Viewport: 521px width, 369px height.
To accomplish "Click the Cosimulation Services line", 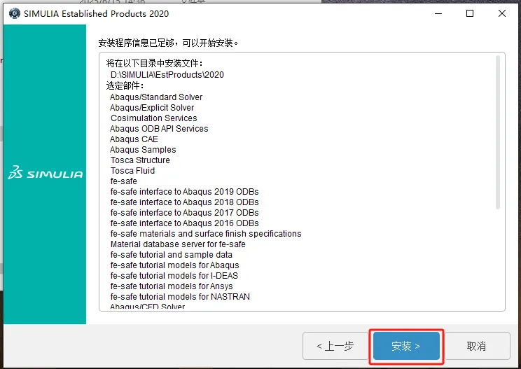I will click(154, 118).
